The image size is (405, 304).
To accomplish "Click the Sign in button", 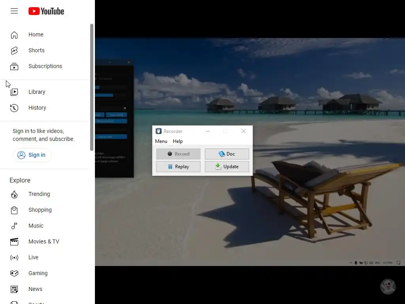I will (32, 155).
